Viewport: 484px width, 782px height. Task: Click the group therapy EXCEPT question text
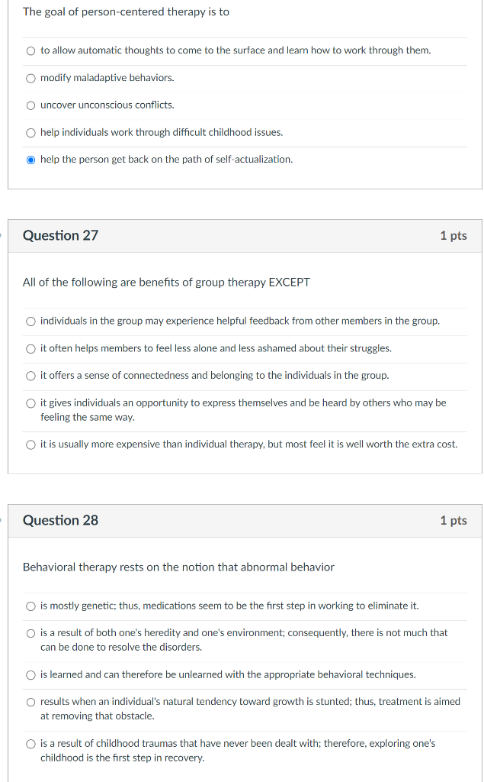tap(166, 283)
